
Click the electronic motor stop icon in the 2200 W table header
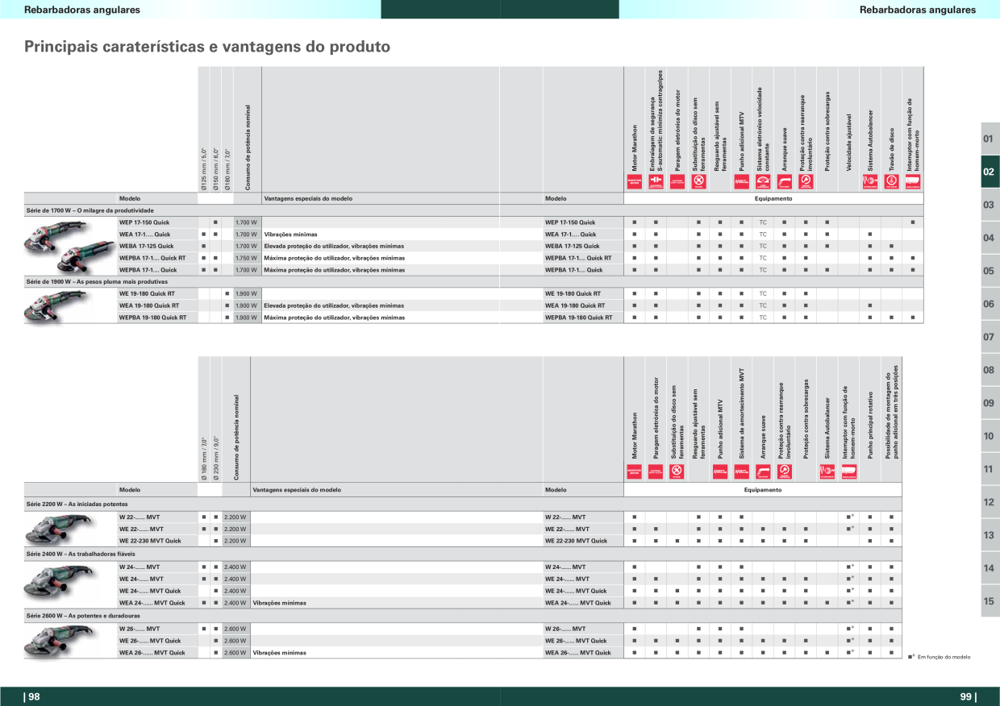pyautogui.click(x=655, y=472)
